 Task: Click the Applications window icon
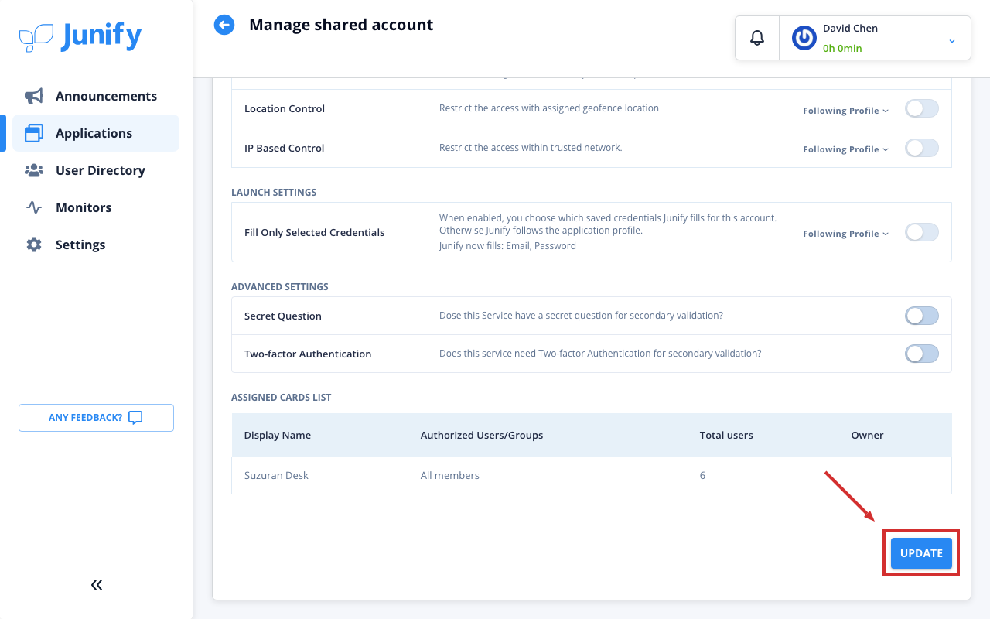pos(34,133)
